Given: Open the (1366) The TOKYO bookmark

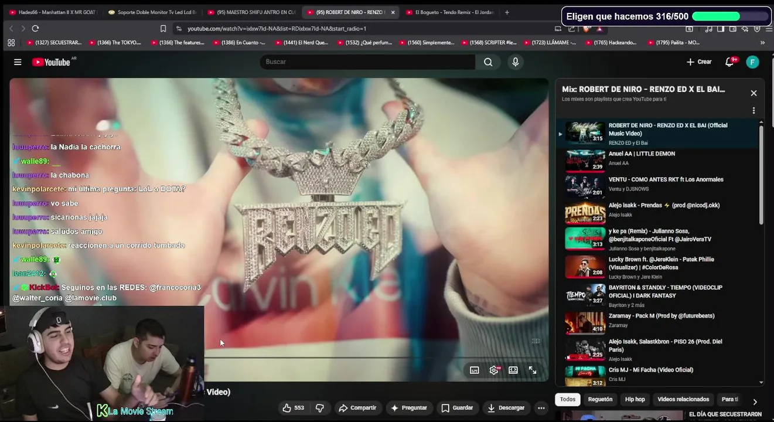Looking at the screenshot, I should coord(115,43).
